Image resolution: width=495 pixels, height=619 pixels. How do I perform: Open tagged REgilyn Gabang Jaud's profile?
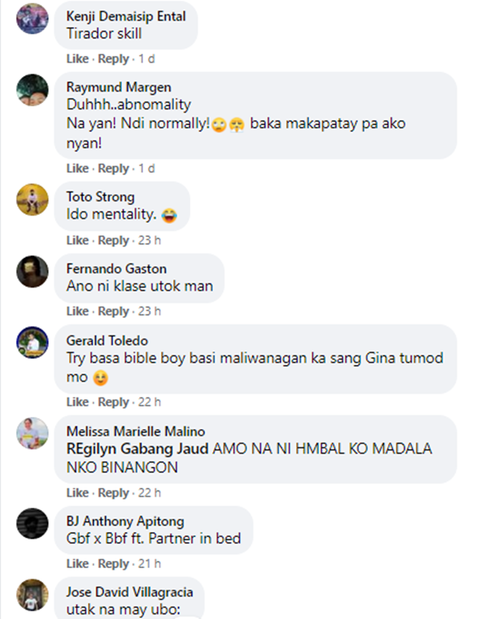(137, 449)
